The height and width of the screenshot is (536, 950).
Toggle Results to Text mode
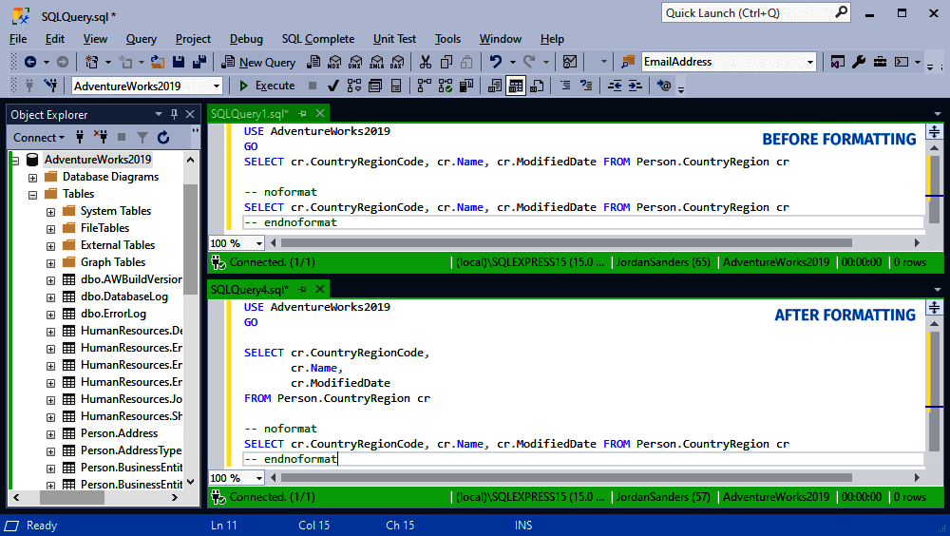[495, 86]
